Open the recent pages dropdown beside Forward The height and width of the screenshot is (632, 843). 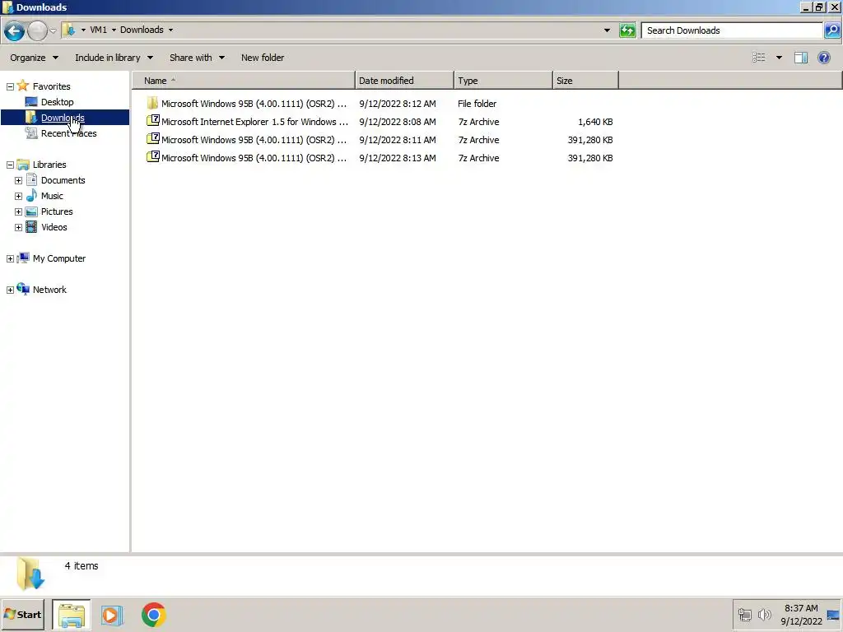tap(53, 30)
